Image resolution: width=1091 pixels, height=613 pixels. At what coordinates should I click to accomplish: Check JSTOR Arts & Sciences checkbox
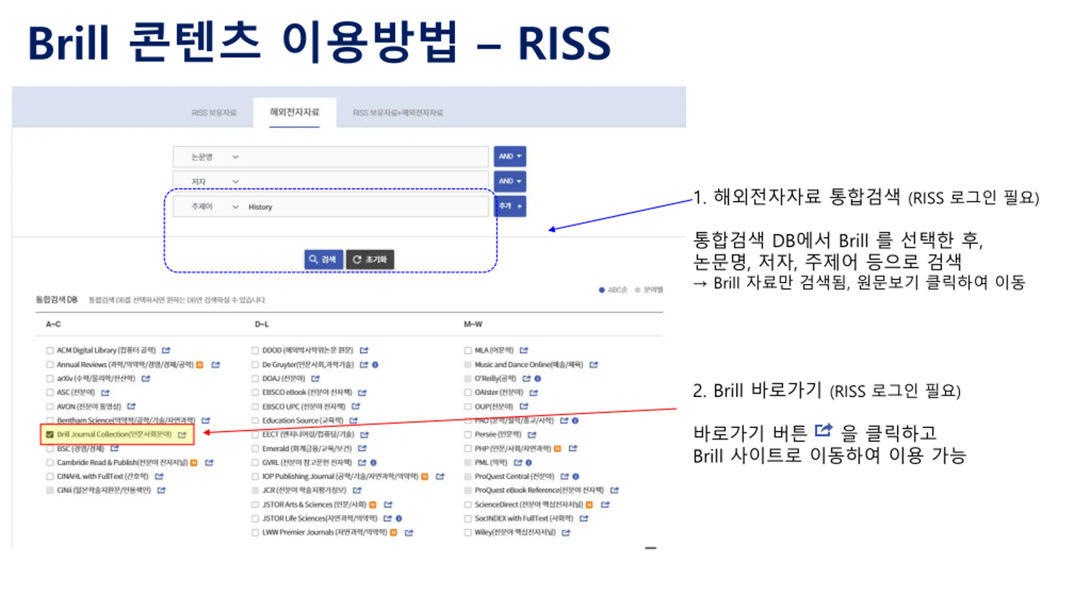(x=255, y=505)
